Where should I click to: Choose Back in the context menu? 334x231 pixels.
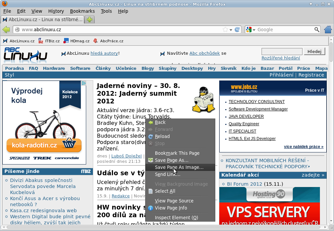pyautogui.click(x=180, y=123)
